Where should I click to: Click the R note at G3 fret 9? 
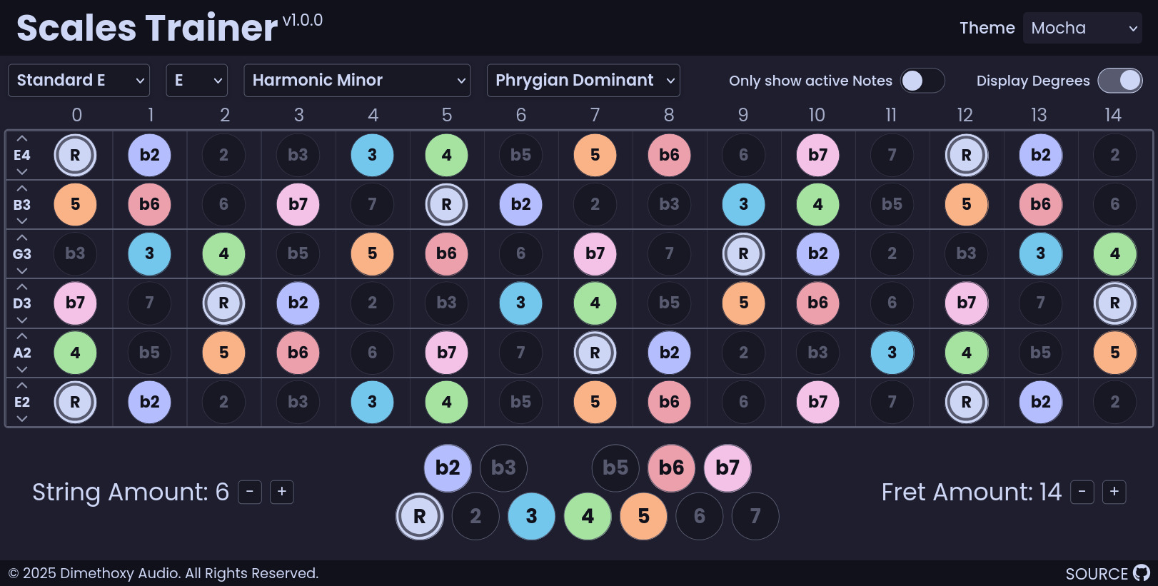point(743,253)
